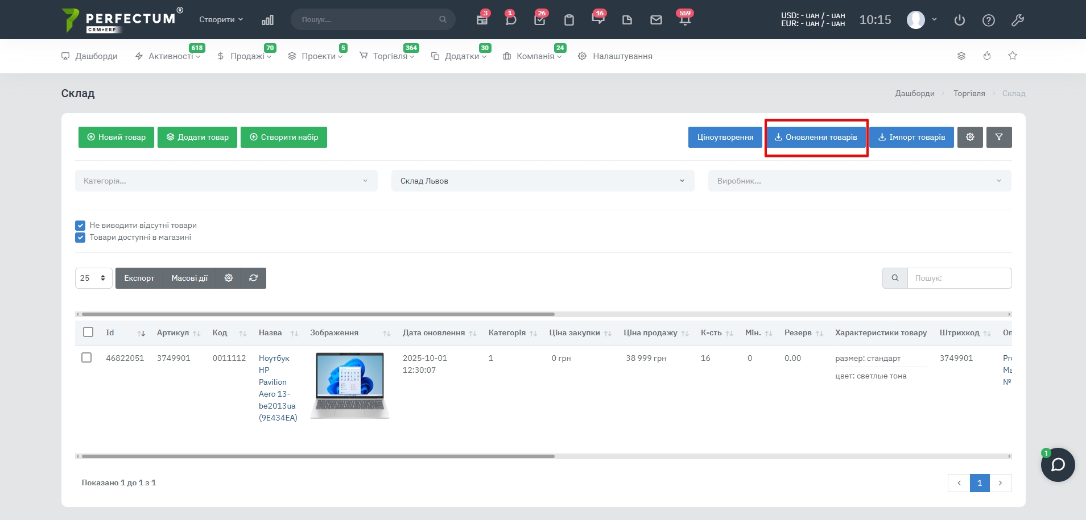
Task: Toggle 'Товари доступні в магазині' checkbox
Action: [x=80, y=238]
